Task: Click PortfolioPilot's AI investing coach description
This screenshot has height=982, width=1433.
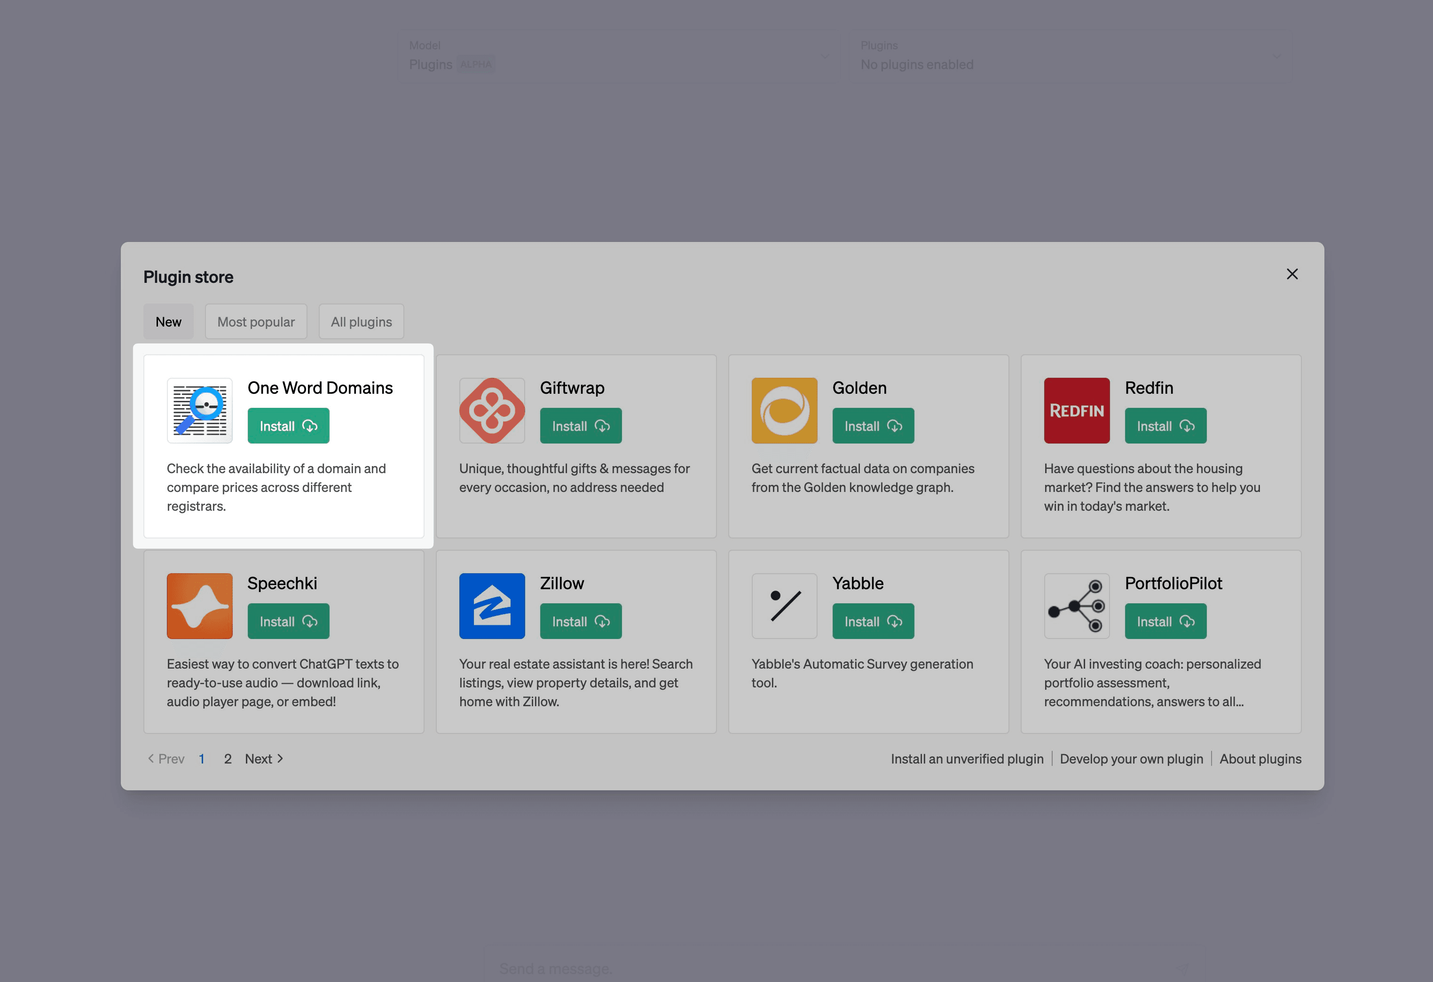Action: pos(1152,683)
